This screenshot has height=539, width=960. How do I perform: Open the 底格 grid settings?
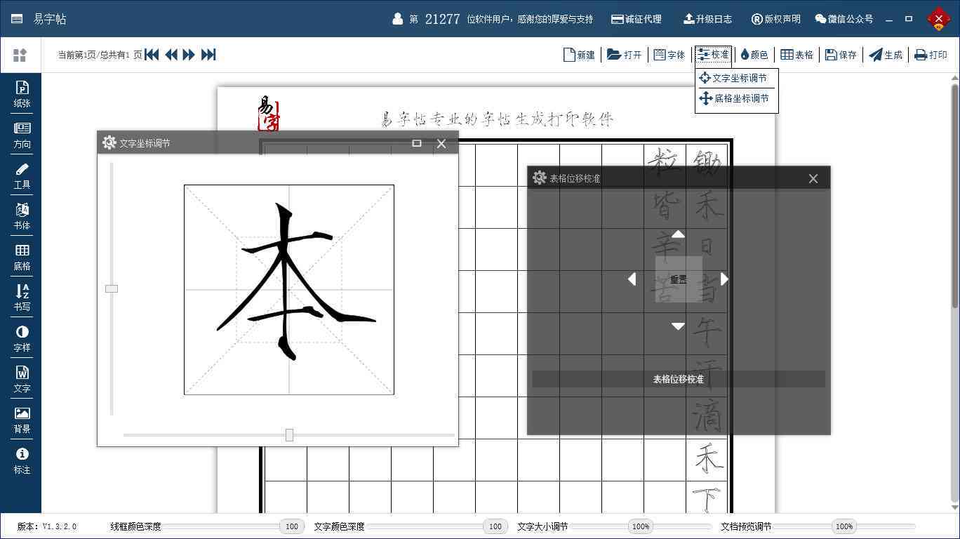22,257
